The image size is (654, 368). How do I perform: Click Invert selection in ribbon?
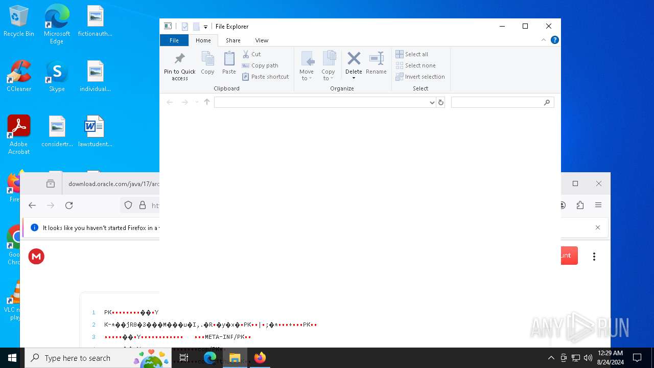[x=420, y=77]
